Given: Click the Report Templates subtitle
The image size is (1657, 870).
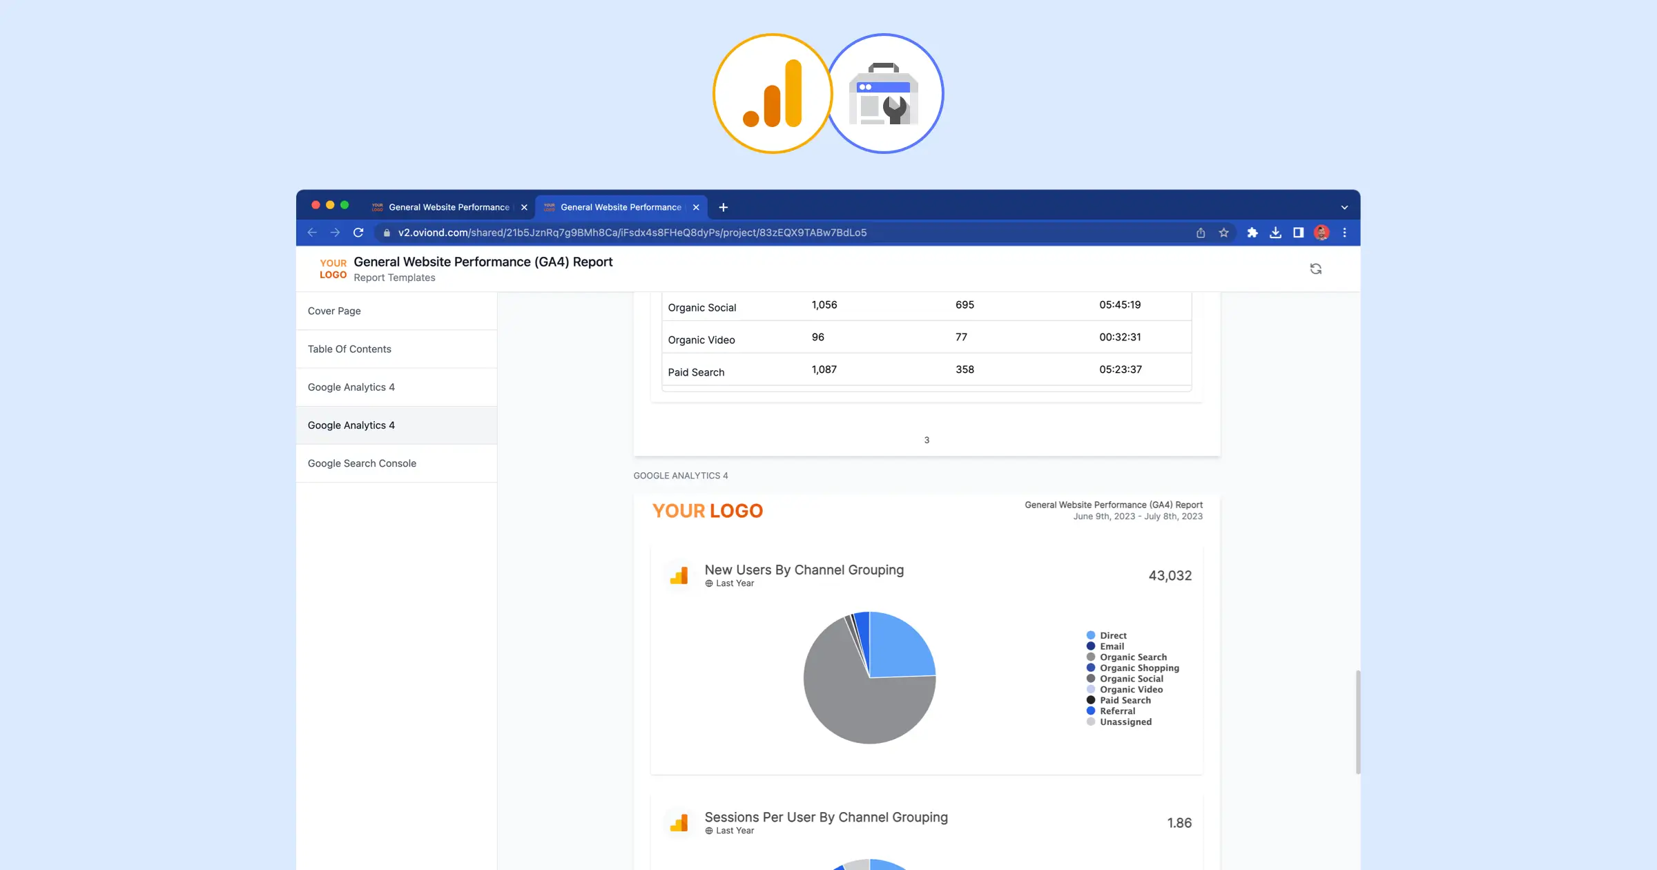Looking at the screenshot, I should (394, 278).
